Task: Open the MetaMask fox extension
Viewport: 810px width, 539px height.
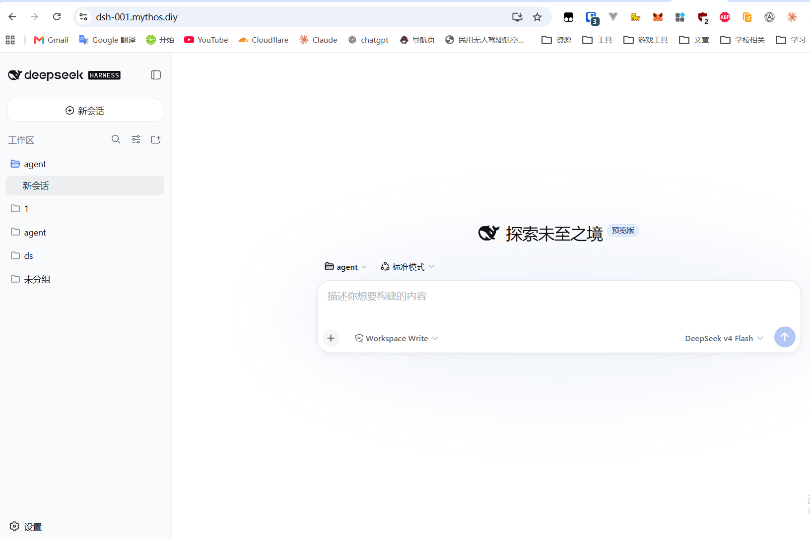Action: click(658, 17)
